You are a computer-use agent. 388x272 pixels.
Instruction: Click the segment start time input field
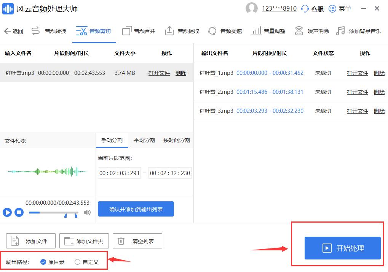(119, 173)
